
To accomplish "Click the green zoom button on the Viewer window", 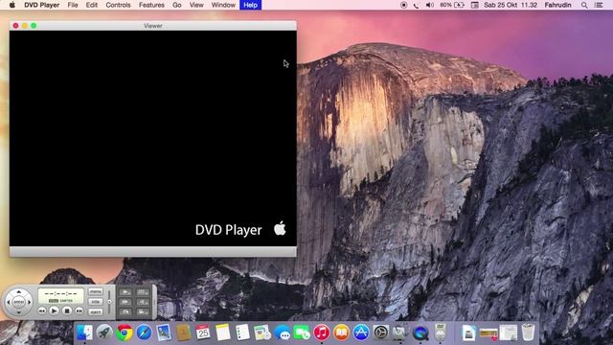I will (34, 26).
